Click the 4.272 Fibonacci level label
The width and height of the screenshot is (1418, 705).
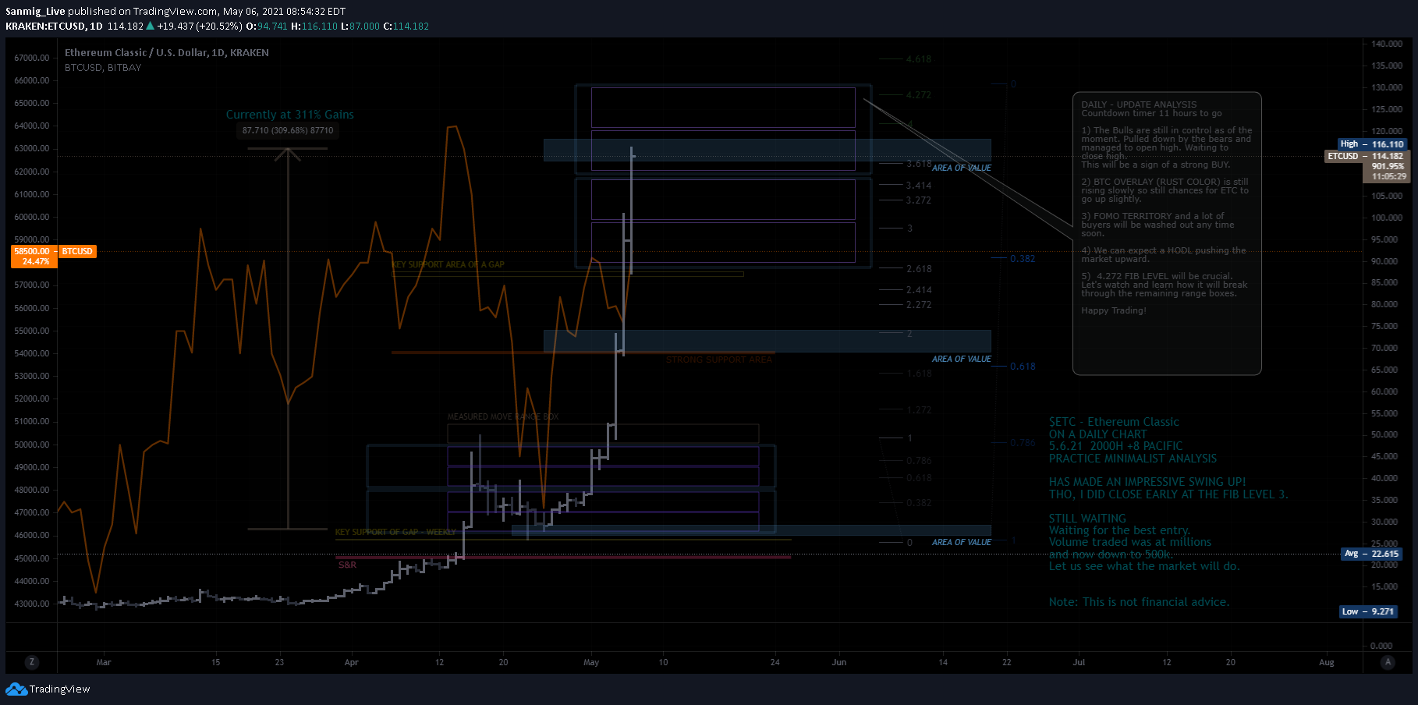[919, 95]
